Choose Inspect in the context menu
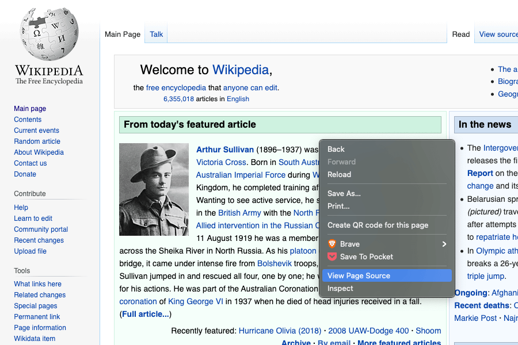Screen dimensions: 518x345 tap(387, 288)
